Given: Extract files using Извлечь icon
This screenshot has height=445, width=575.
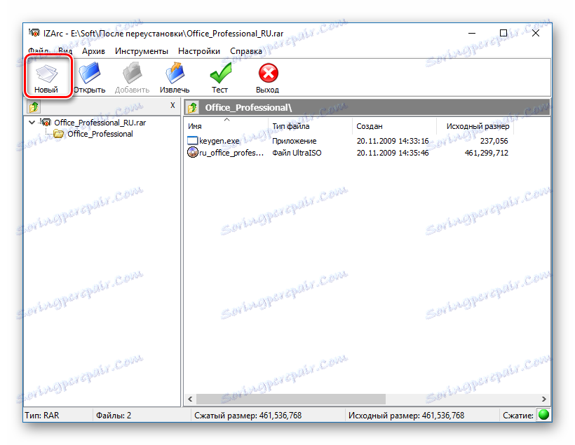Looking at the screenshot, I should click(x=175, y=73).
